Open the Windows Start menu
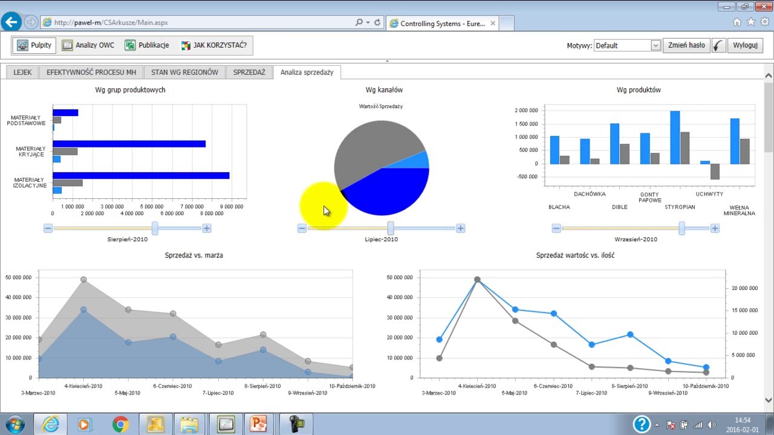Viewport: 774px width, 435px height. point(14,424)
